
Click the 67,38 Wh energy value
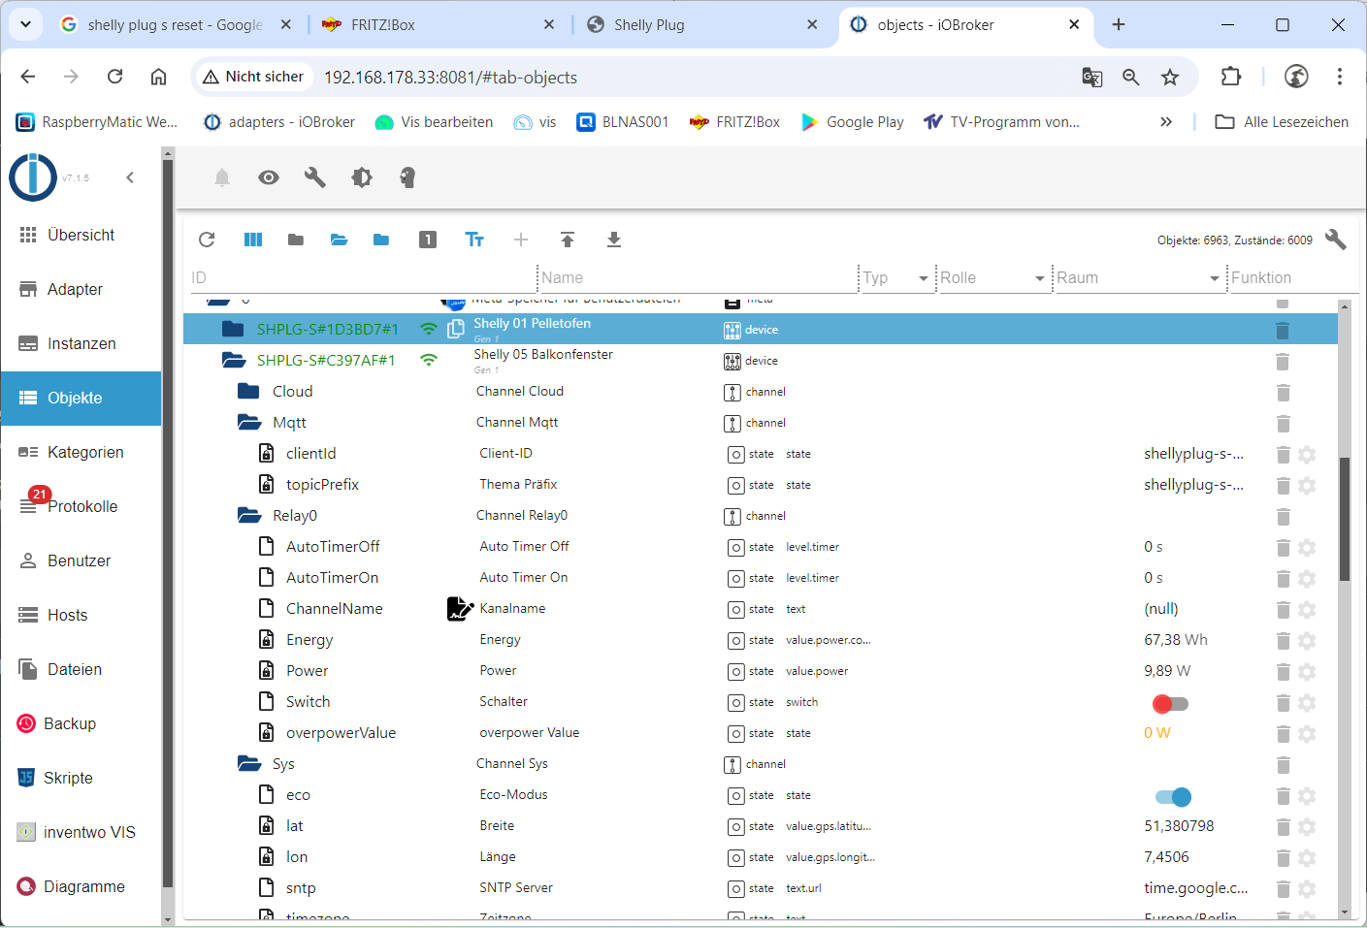[x=1176, y=640]
